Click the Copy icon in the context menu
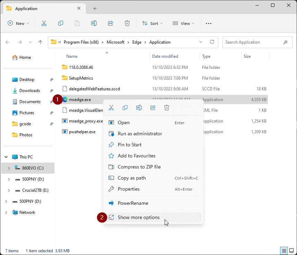Image resolution: width=297 pixels, height=255 pixels. pyautogui.click(x=125, y=108)
